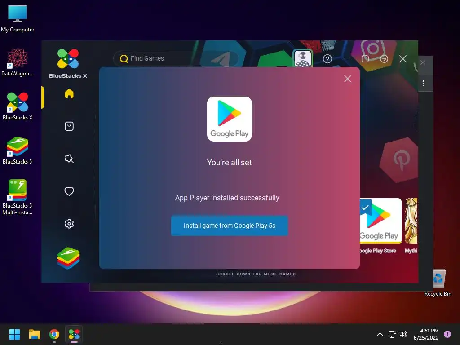This screenshot has width=460, height=345.
Task: Open the Home section in BlueStacks X sidebar
Action: (69, 94)
